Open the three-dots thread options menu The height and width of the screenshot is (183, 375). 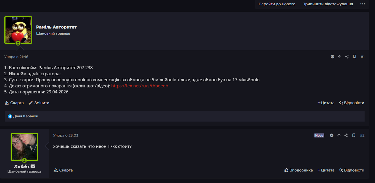pyautogui.click(x=363, y=4)
